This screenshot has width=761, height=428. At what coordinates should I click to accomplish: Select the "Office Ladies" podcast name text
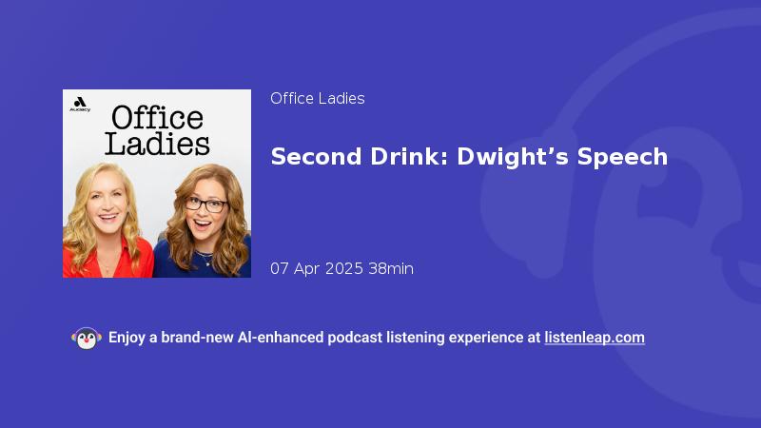click(x=318, y=99)
